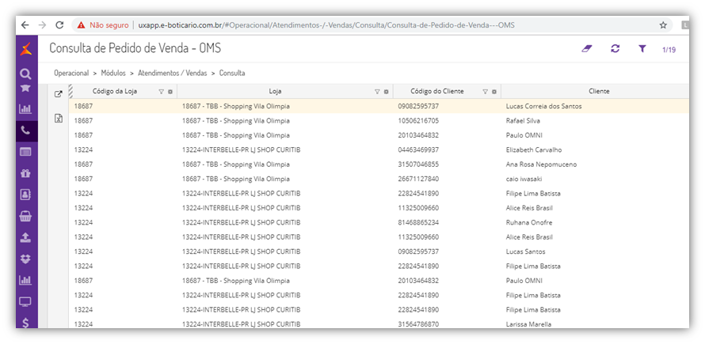Image resolution: width=705 pixels, height=344 pixels.
Task: Open the Código do Cliente column filter
Action: click(485, 92)
